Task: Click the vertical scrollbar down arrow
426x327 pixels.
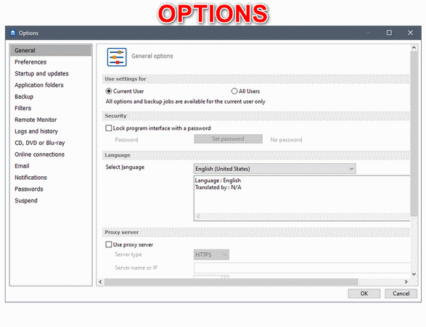Action: pyautogui.click(x=414, y=274)
